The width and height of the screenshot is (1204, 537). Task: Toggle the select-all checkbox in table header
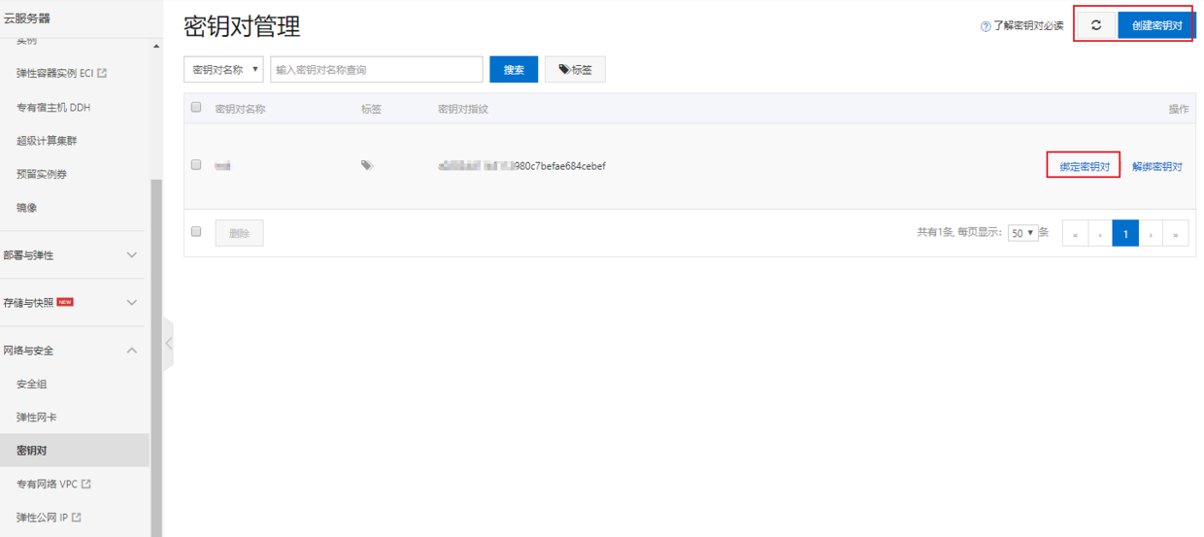click(196, 108)
